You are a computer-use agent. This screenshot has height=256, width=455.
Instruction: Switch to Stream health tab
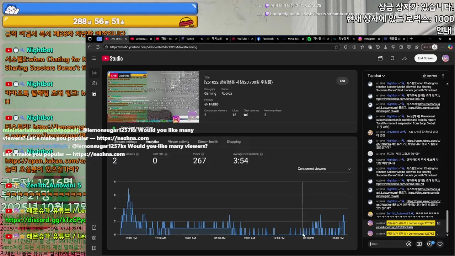208,142
